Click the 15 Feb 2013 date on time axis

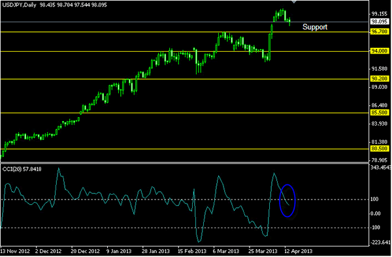coord(192,251)
